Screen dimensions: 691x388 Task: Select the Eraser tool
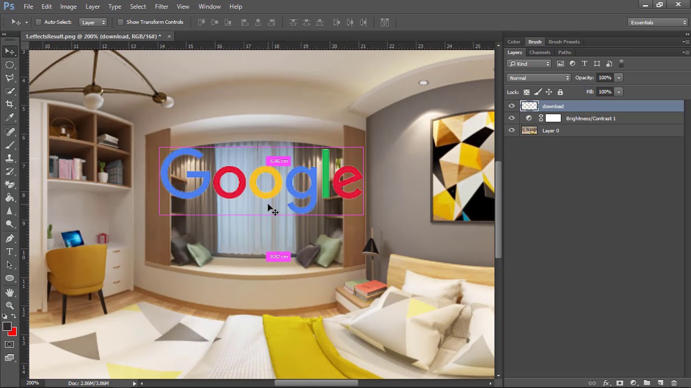click(x=10, y=185)
